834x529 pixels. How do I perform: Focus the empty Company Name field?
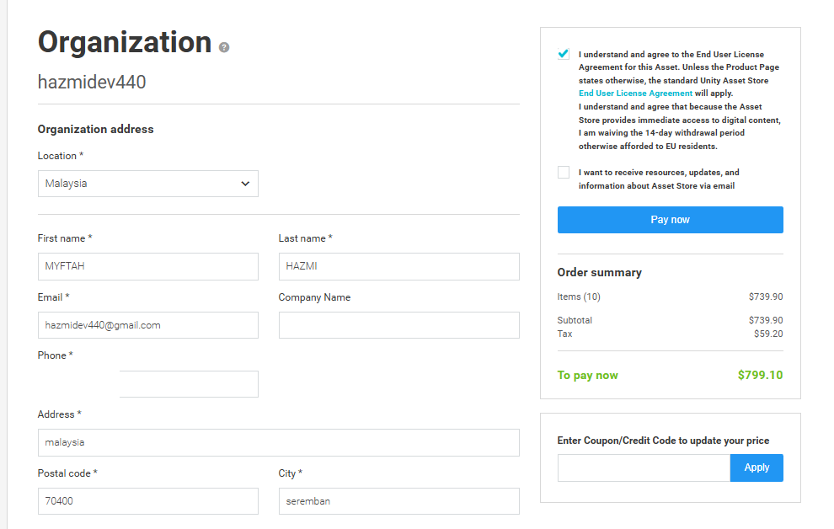point(398,325)
